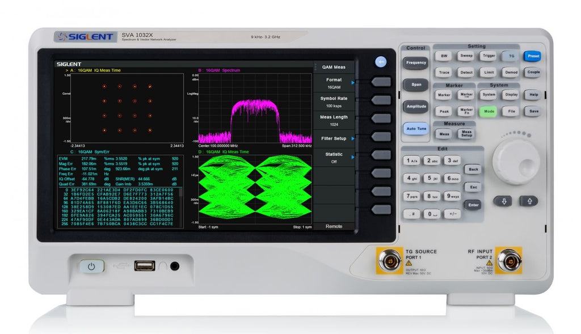Select the Remote label at menu bottom
581x334 pixels.
pyautogui.click(x=334, y=226)
